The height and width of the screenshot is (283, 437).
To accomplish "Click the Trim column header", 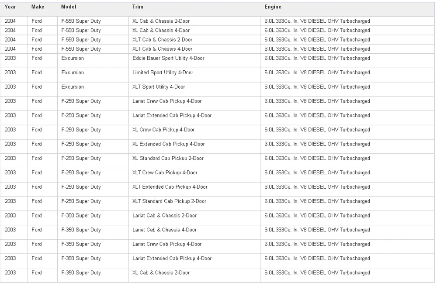I will pyautogui.click(x=138, y=7).
